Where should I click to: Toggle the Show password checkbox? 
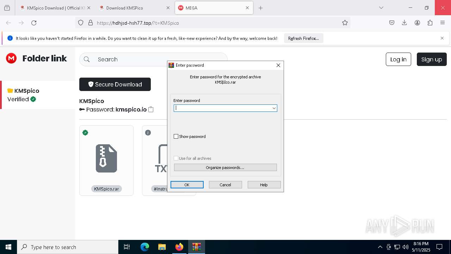click(176, 137)
